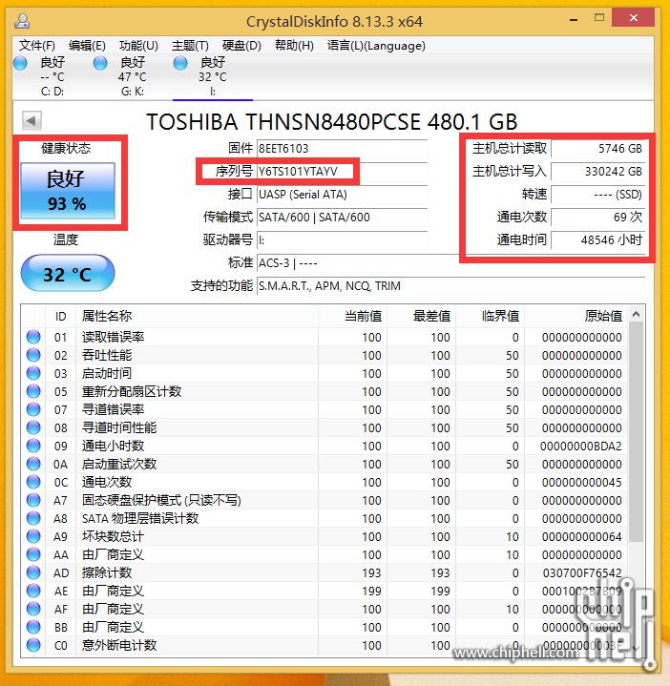Click the 32 °C temperature indicator
The width and height of the screenshot is (670, 686).
(68, 274)
